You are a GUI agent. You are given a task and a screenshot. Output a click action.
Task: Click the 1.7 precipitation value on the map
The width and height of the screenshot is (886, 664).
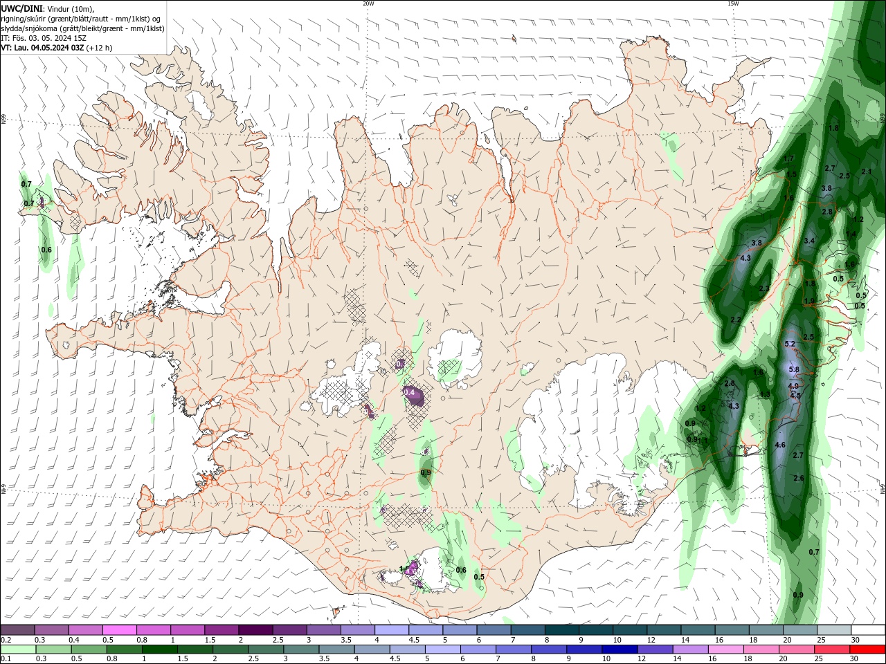(788, 159)
